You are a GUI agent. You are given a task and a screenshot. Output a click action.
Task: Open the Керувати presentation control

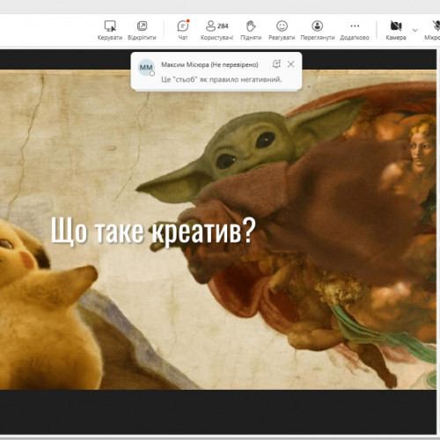coord(110,30)
